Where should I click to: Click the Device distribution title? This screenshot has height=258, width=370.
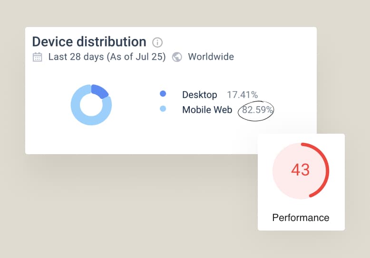coord(89,41)
